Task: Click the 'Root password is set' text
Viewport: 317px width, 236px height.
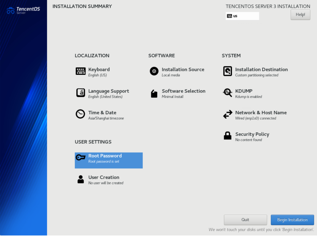Action: [x=104, y=161]
